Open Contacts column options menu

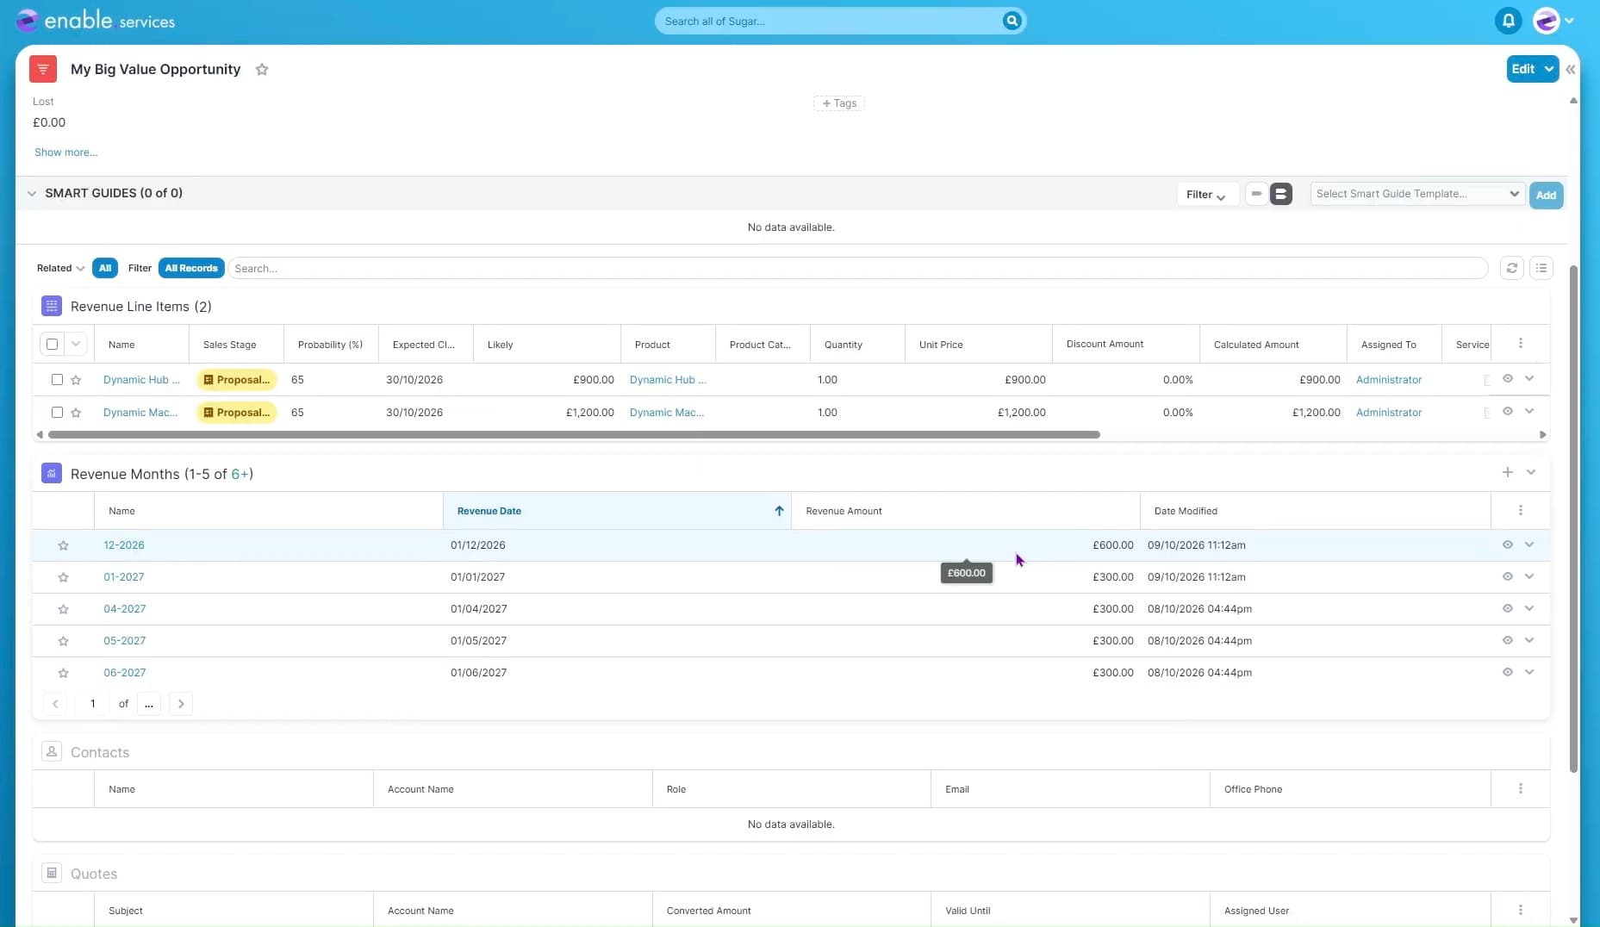tap(1521, 789)
